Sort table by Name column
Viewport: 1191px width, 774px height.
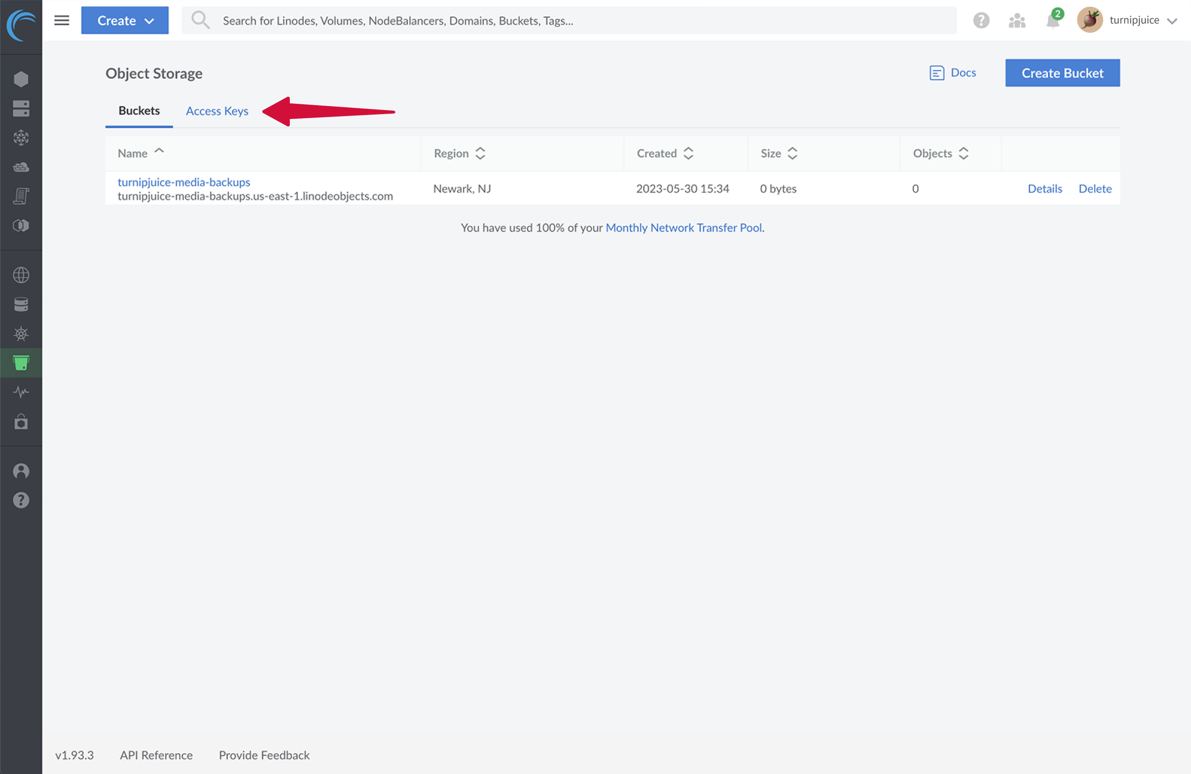tap(140, 153)
